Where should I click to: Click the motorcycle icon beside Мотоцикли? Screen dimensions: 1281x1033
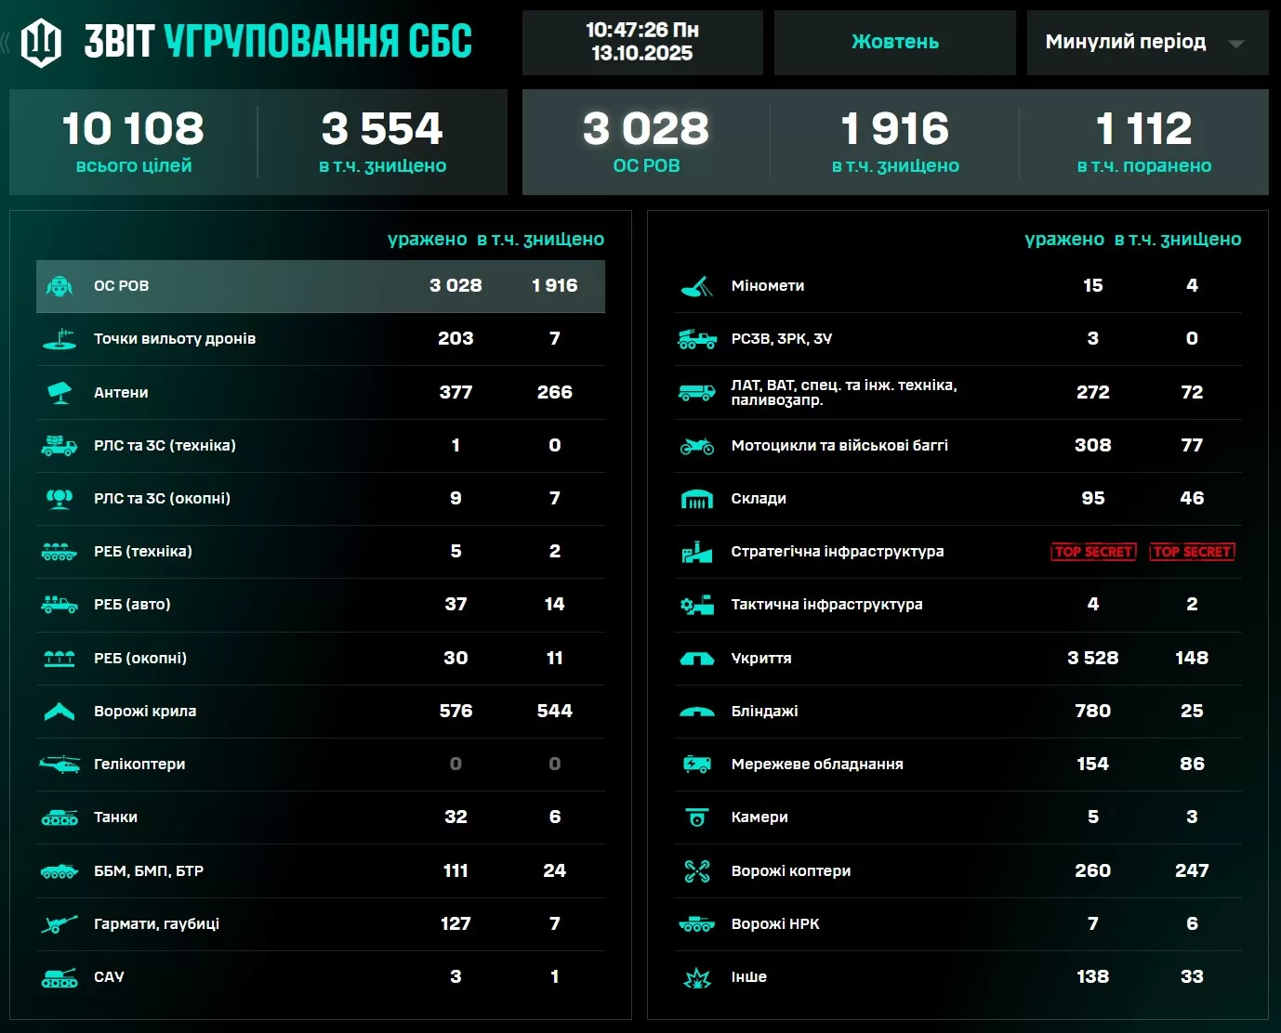tap(696, 446)
